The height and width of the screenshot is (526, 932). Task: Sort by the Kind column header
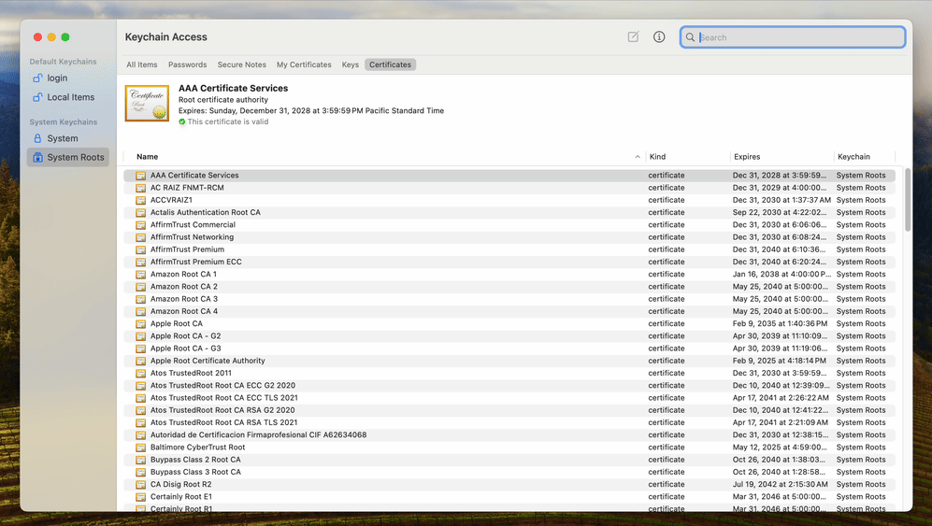click(657, 157)
